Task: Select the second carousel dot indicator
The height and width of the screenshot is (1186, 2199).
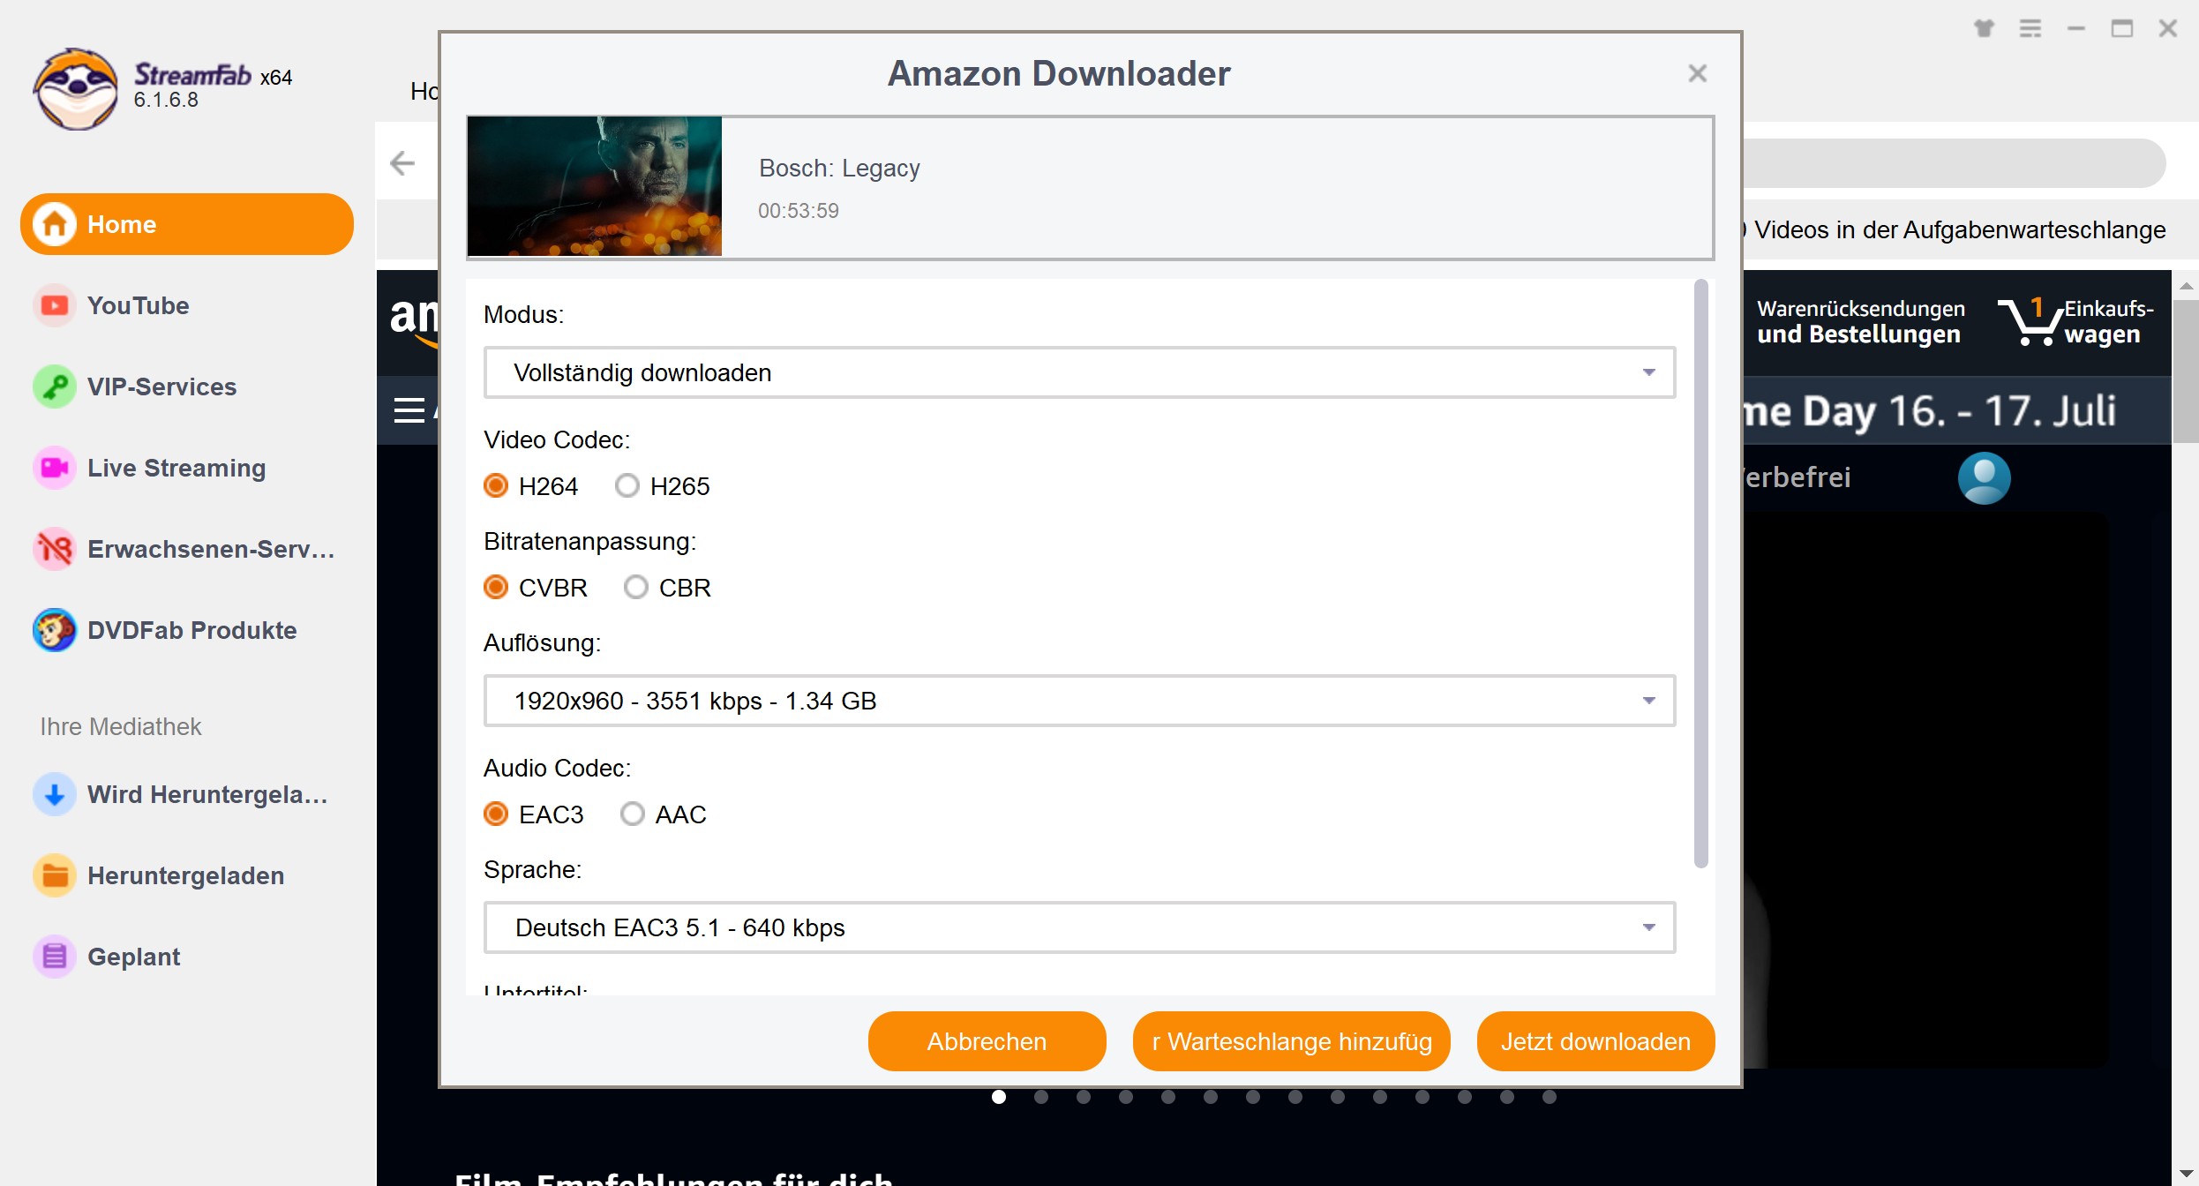Action: pyautogui.click(x=1041, y=1097)
